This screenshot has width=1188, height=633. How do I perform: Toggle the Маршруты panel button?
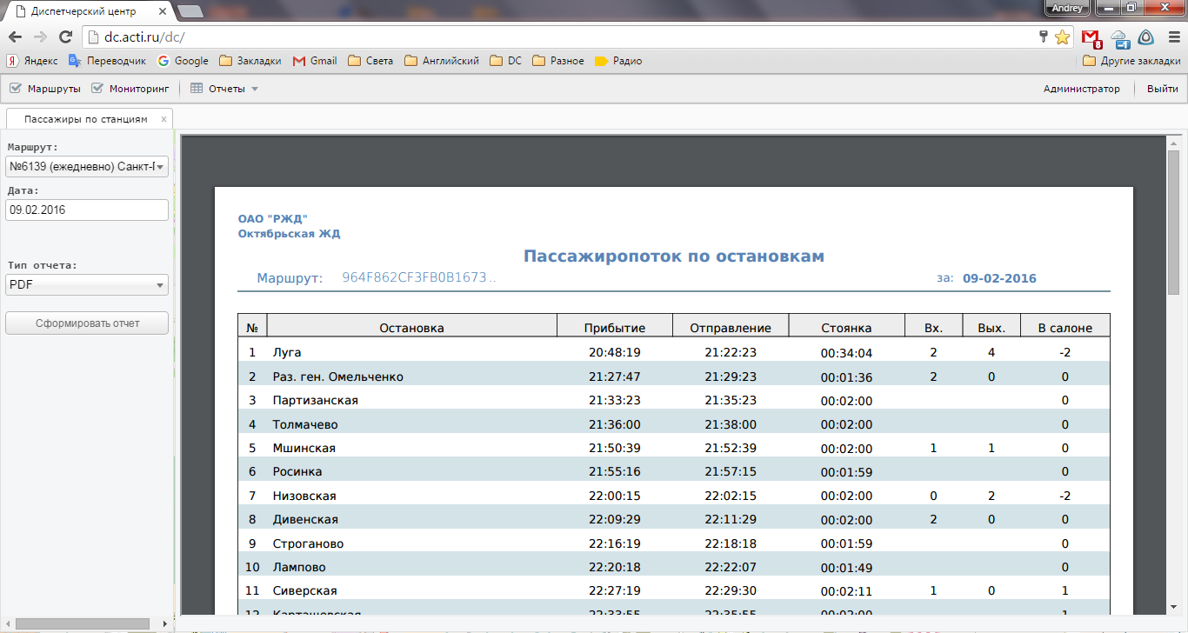44,89
